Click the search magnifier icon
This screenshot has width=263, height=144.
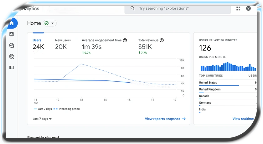[133, 8]
